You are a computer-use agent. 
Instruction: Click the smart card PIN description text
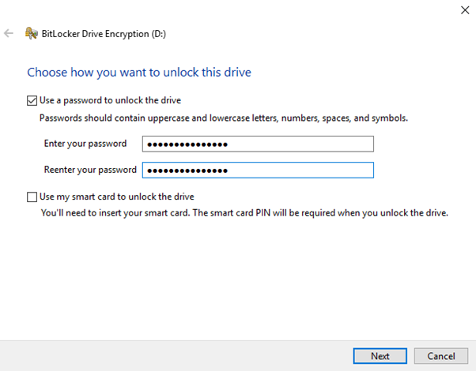click(x=244, y=213)
